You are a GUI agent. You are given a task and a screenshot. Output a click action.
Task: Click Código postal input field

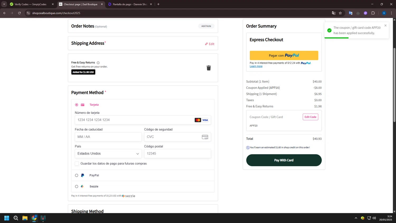click(x=177, y=154)
